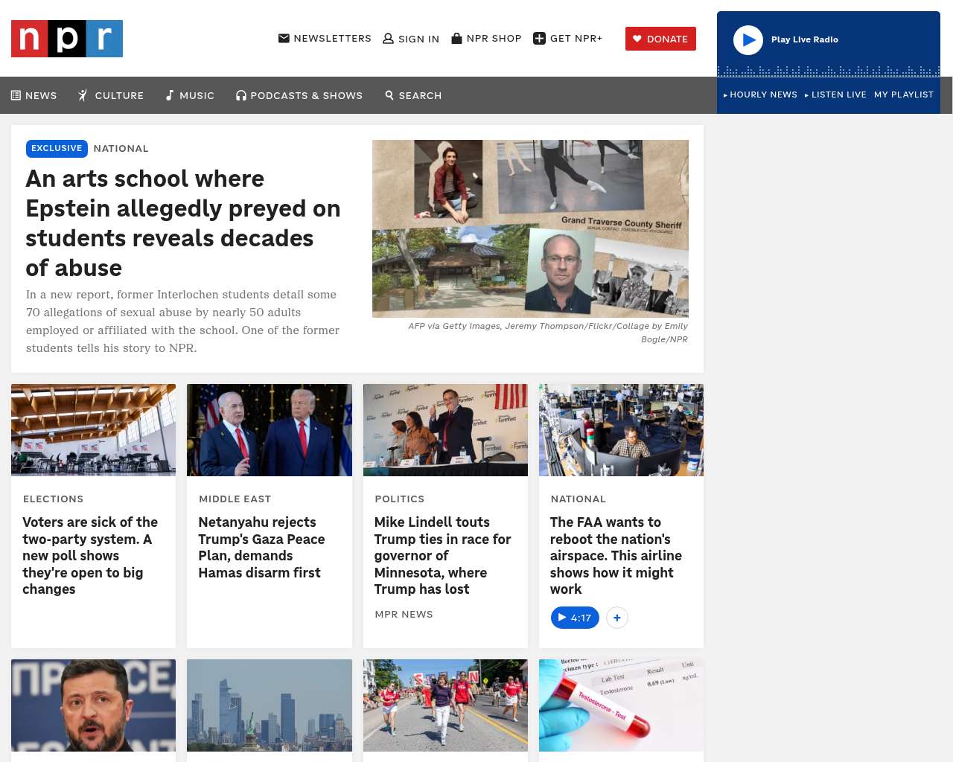953x762 pixels.
Task: Play Live Radio with the play button
Action: (748, 40)
